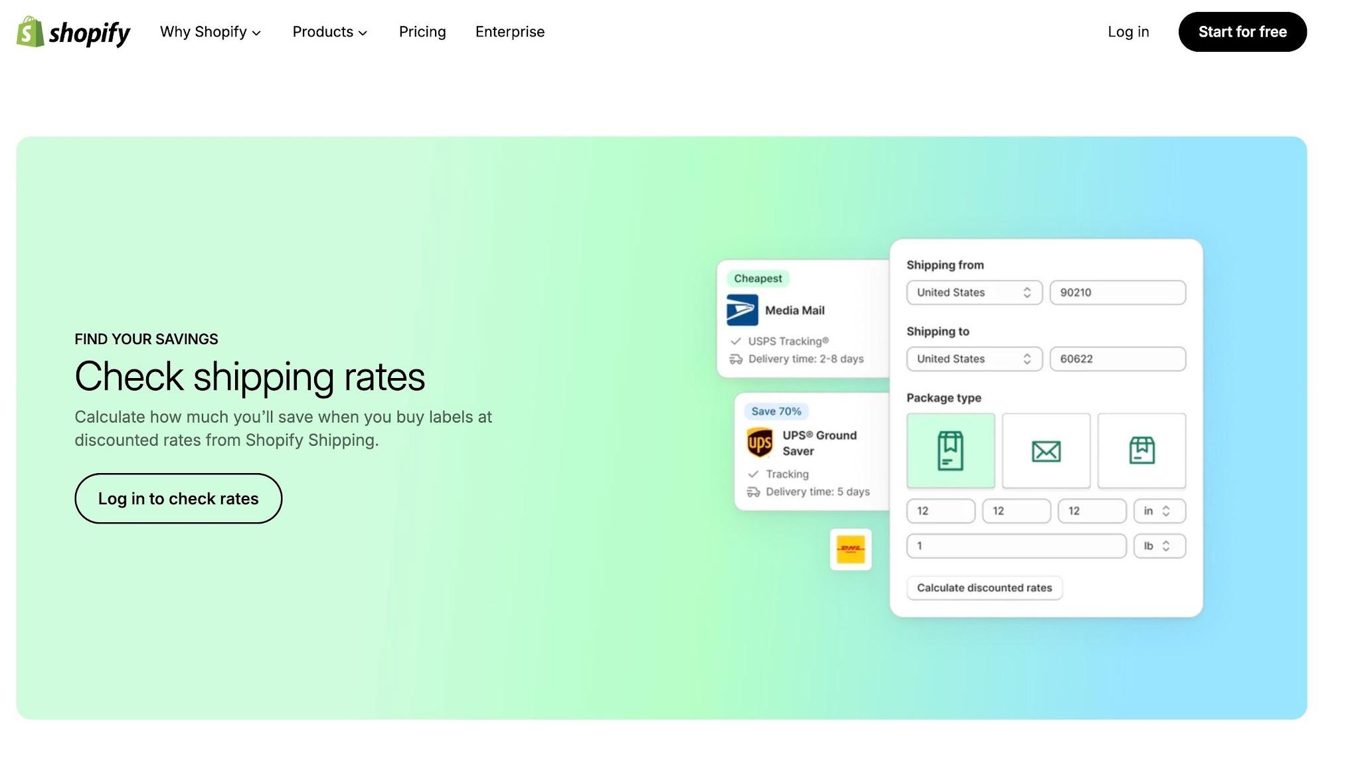
Task: Expand the Products menu
Action: (x=329, y=32)
